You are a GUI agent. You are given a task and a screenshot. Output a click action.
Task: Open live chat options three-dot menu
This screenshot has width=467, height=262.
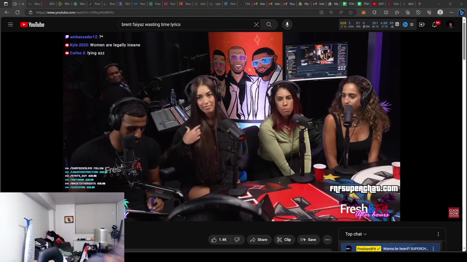point(438,234)
